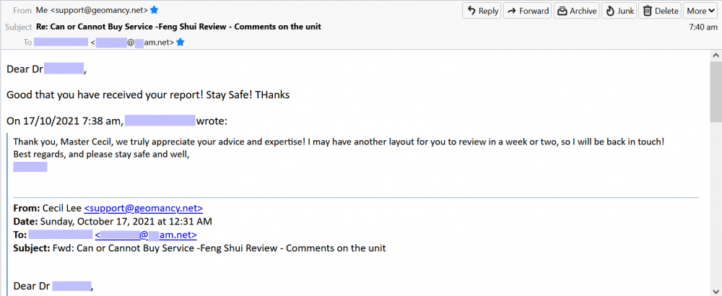
Task: Click the star beside the To recipient address
Action: 180,43
